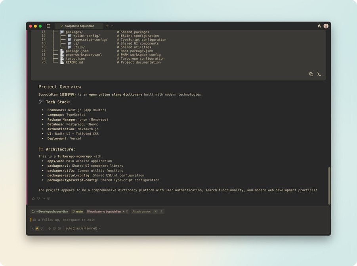Screen dimensions: 357x266
Task: Click the 'packages/ui' architecture bullet
Action: (85, 166)
